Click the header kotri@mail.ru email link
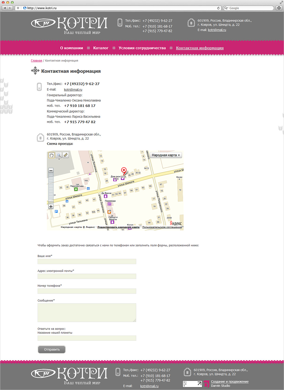Screen dimensions: 284x390 (217, 30)
